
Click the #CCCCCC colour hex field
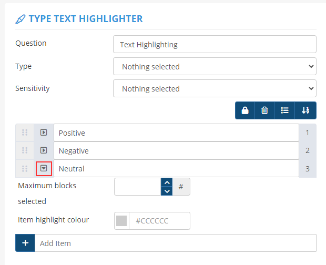[159, 221]
